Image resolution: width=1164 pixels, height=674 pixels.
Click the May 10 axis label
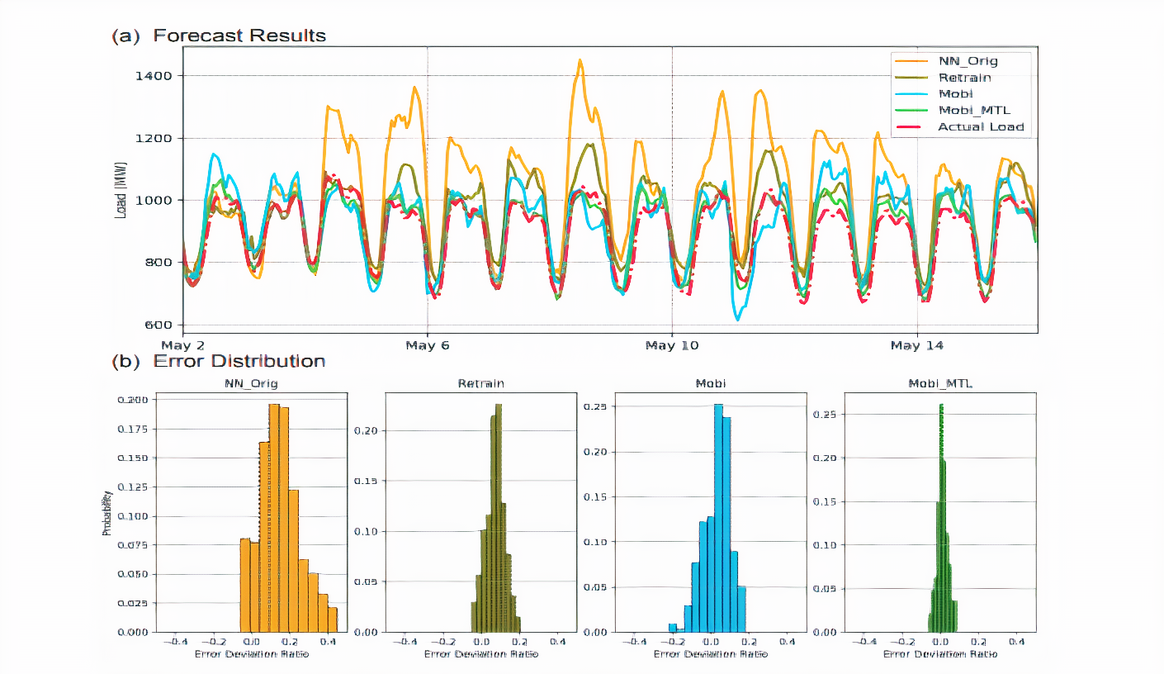(671, 345)
